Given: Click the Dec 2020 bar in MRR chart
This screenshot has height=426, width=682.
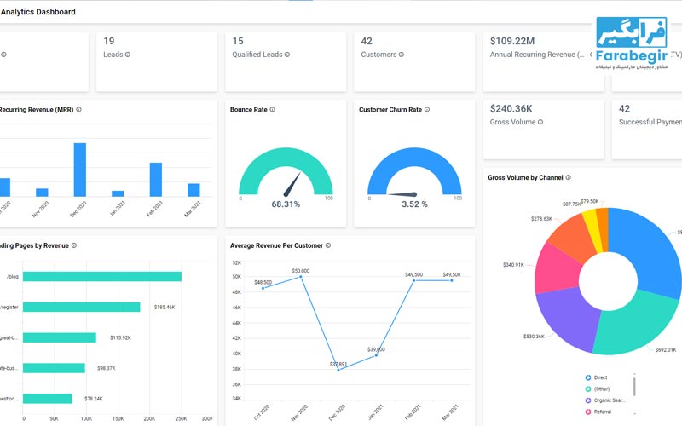Looking at the screenshot, I should pyautogui.click(x=79, y=170).
